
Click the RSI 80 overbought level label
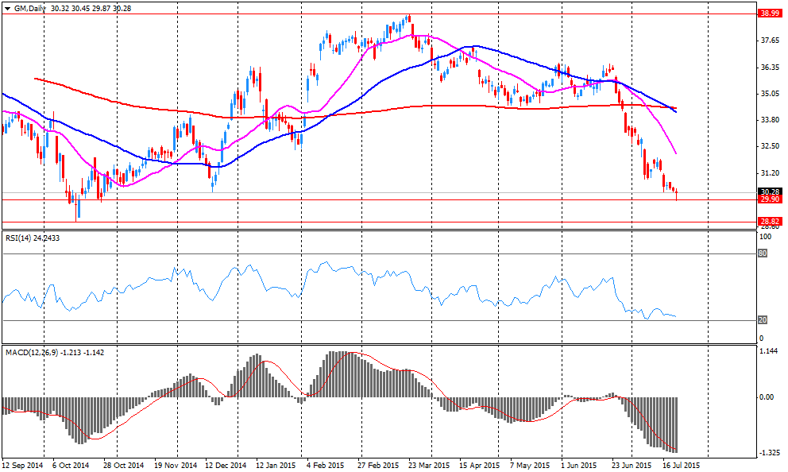pos(763,253)
